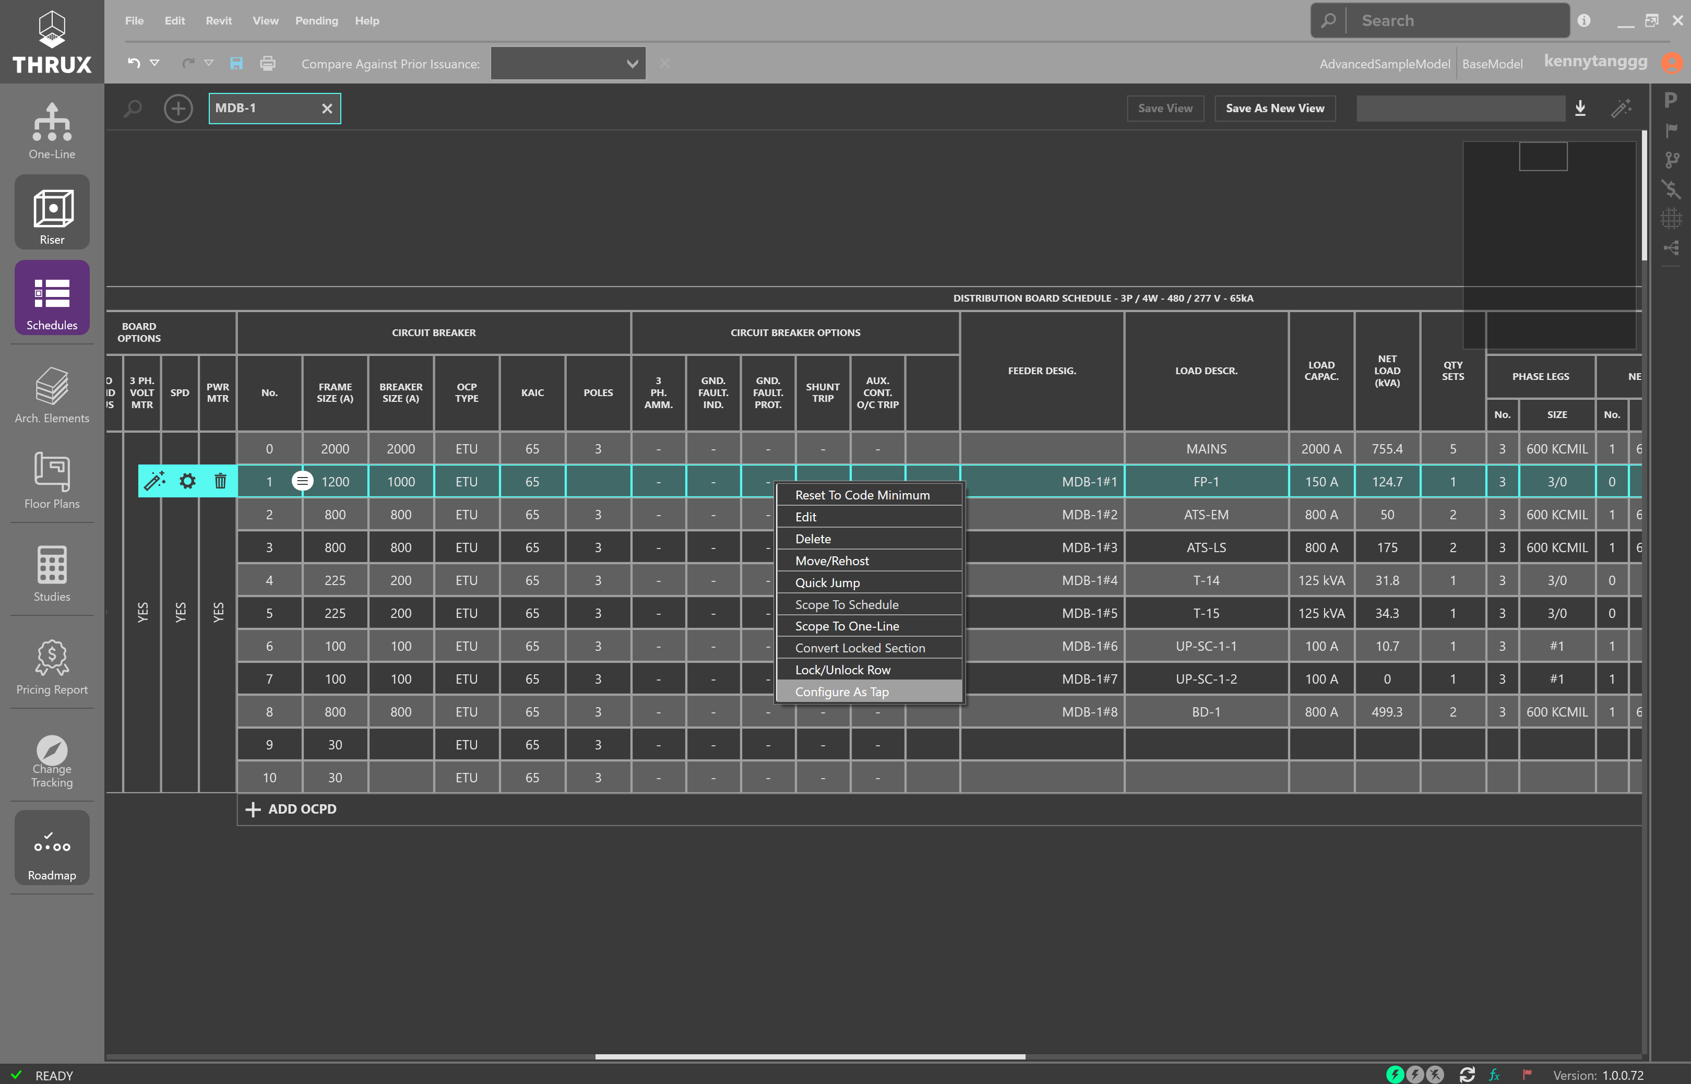Screen dimensions: 1691x1084
Task: Choose Scope To One-Line
Action: tap(869, 626)
